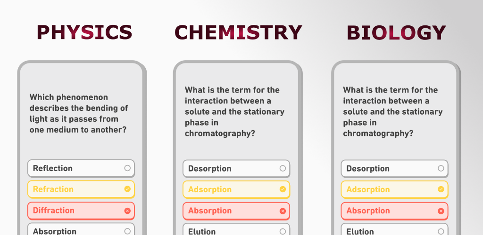This screenshot has height=235, width=483.
Task: Select the Elution radio circle in Chemistry card
Action: pyautogui.click(x=283, y=231)
